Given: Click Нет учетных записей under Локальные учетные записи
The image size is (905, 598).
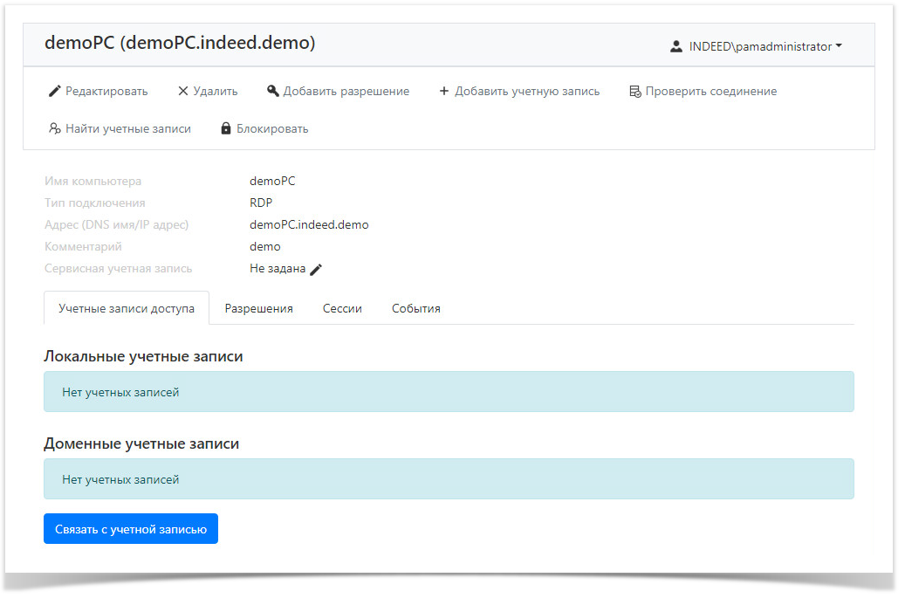Looking at the screenshot, I should click(120, 393).
